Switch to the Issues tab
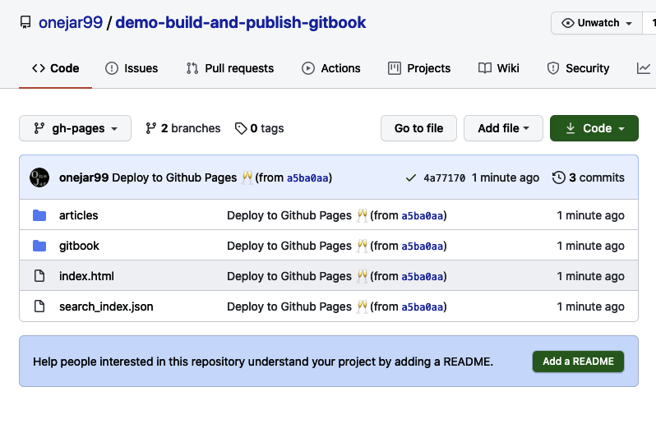 pos(132,68)
